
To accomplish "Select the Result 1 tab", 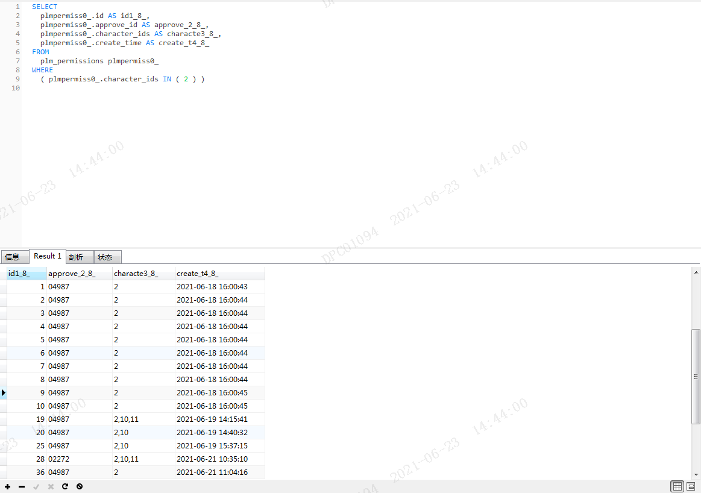I will click(48, 256).
